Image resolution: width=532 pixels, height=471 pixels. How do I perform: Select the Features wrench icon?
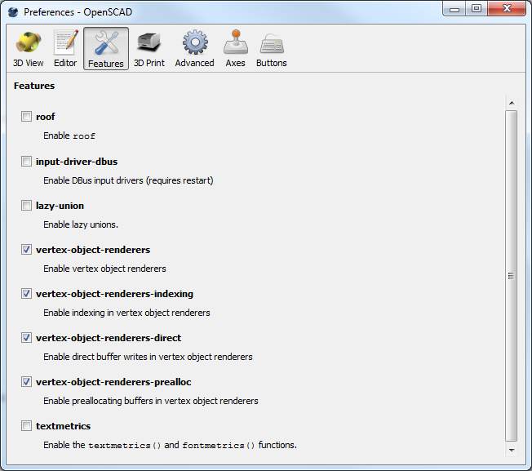pyautogui.click(x=106, y=48)
